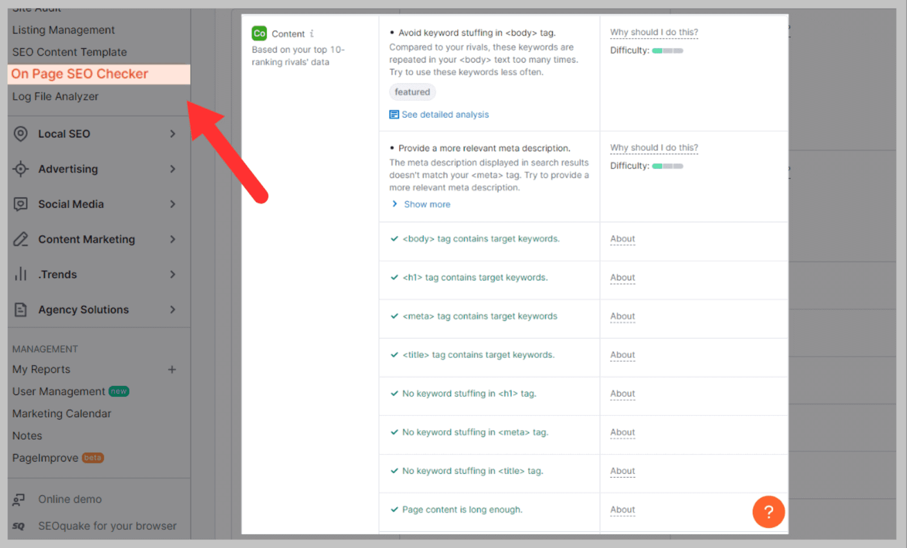Click the Social Media icon

point(20,204)
